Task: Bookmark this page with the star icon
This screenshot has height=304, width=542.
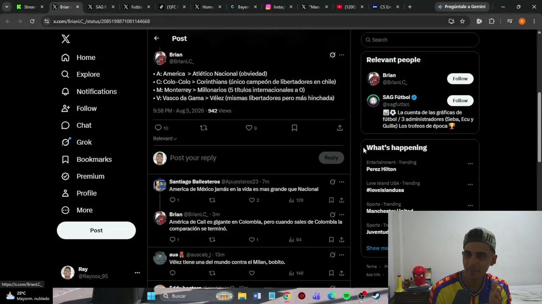Action: click(462, 21)
